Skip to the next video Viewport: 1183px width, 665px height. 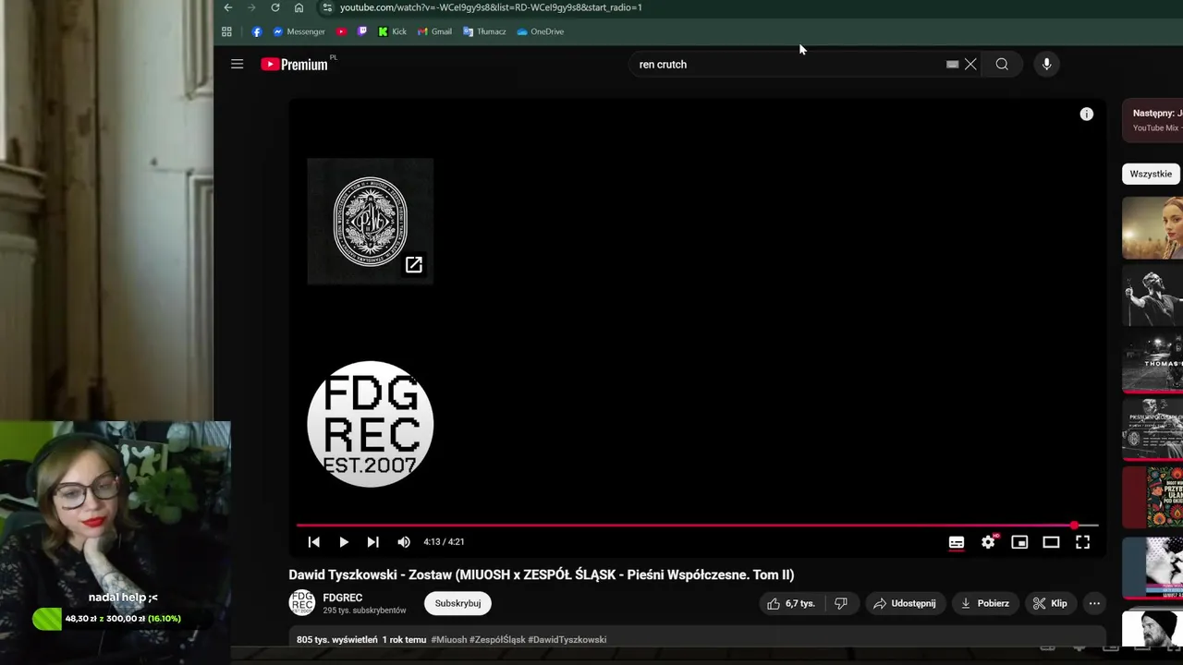click(373, 542)
